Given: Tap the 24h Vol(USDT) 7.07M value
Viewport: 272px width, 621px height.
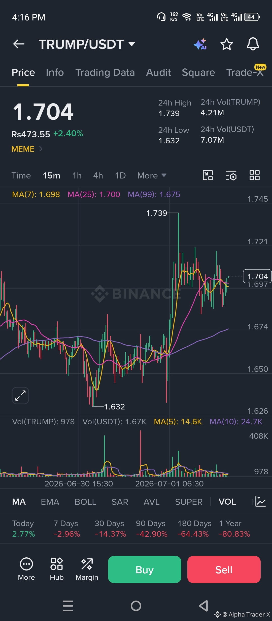Looking at the screenshot, I should (x=212, y=140).
